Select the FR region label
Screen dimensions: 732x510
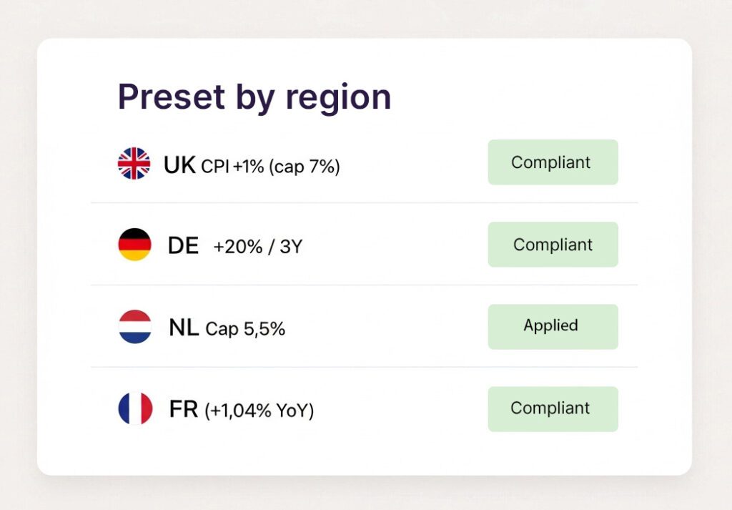pyautogui.click(x=184, y=408)
